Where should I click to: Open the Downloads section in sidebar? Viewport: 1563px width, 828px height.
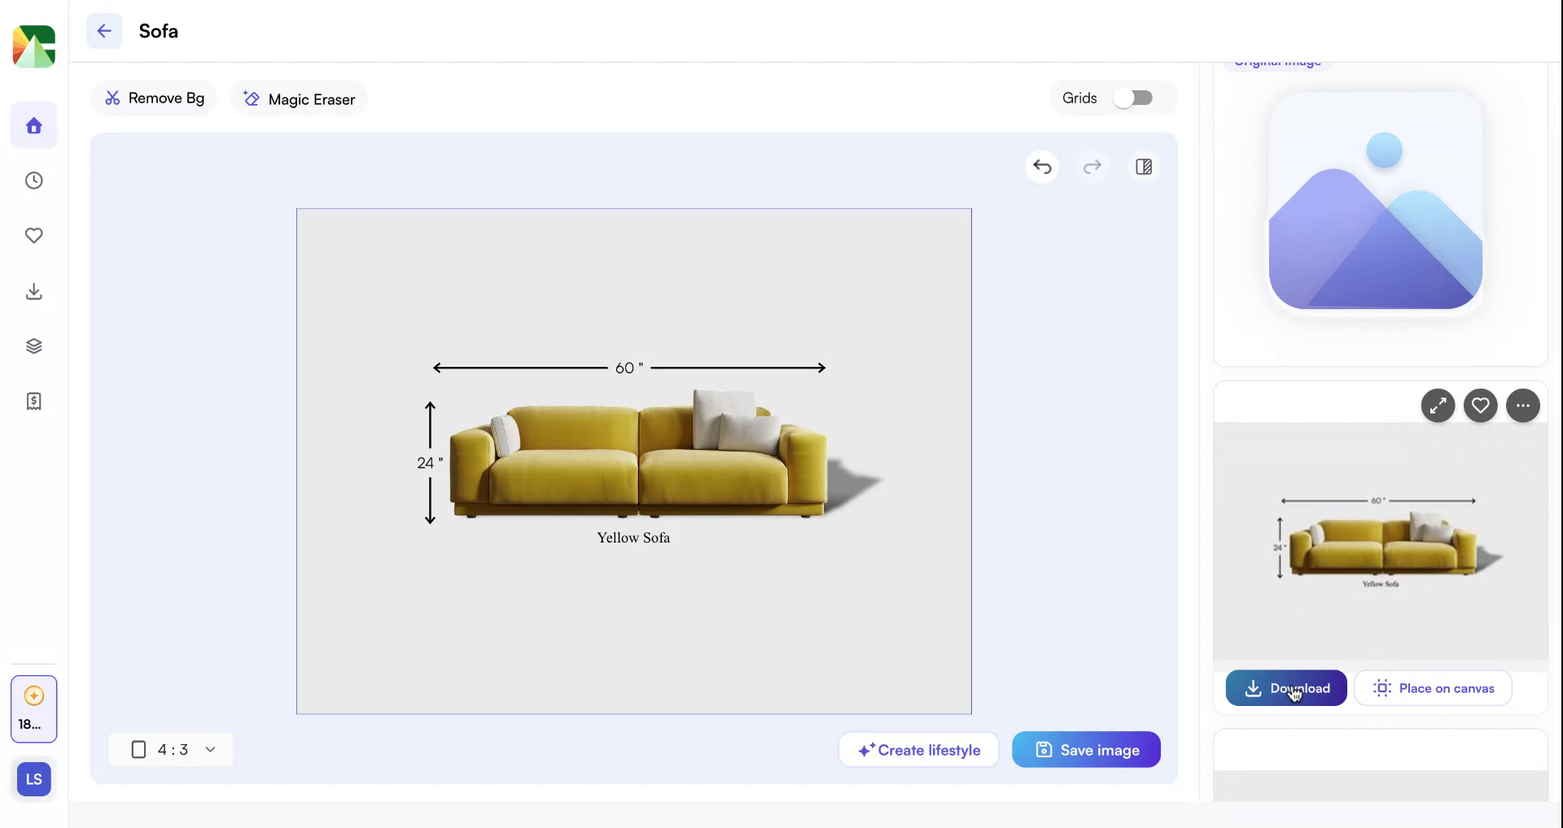coord(33,291)
